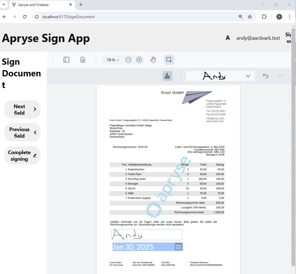Viewport: 296px width, 274px height.
Task: Activate the marquee select tool
Action: click(x=169, y=60)
